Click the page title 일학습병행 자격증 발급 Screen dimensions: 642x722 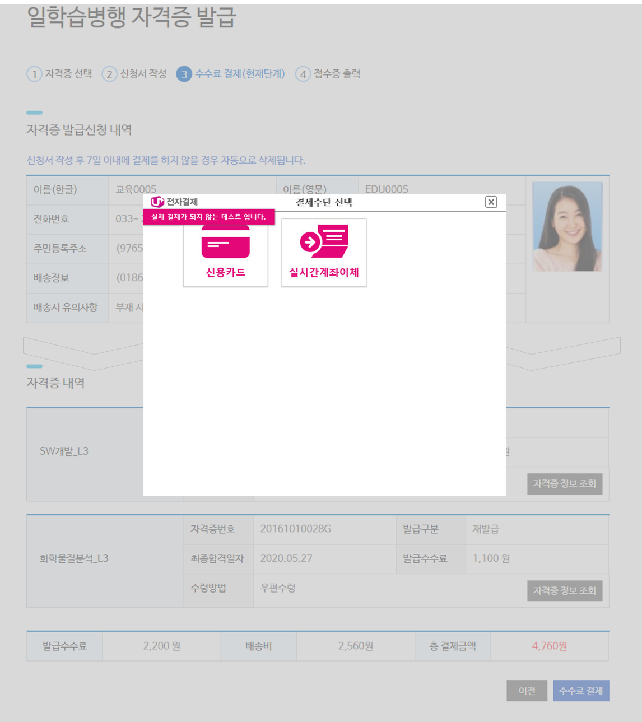pos(132,17)
